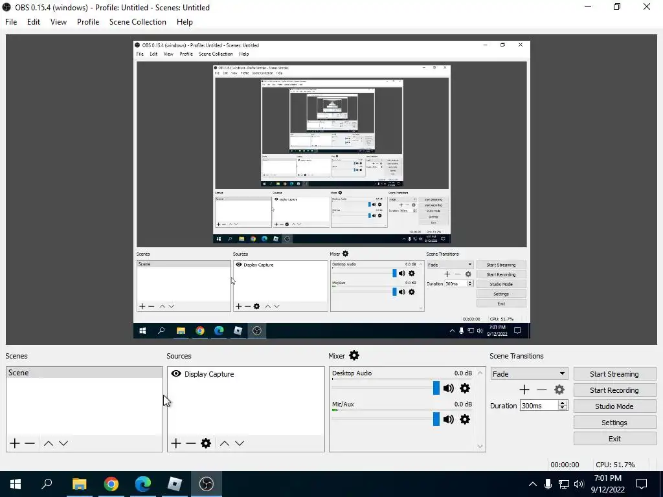The width and height of the screenshot is (663, 497).
Task: Open Windows Start menu
Action: coord(16,484)
